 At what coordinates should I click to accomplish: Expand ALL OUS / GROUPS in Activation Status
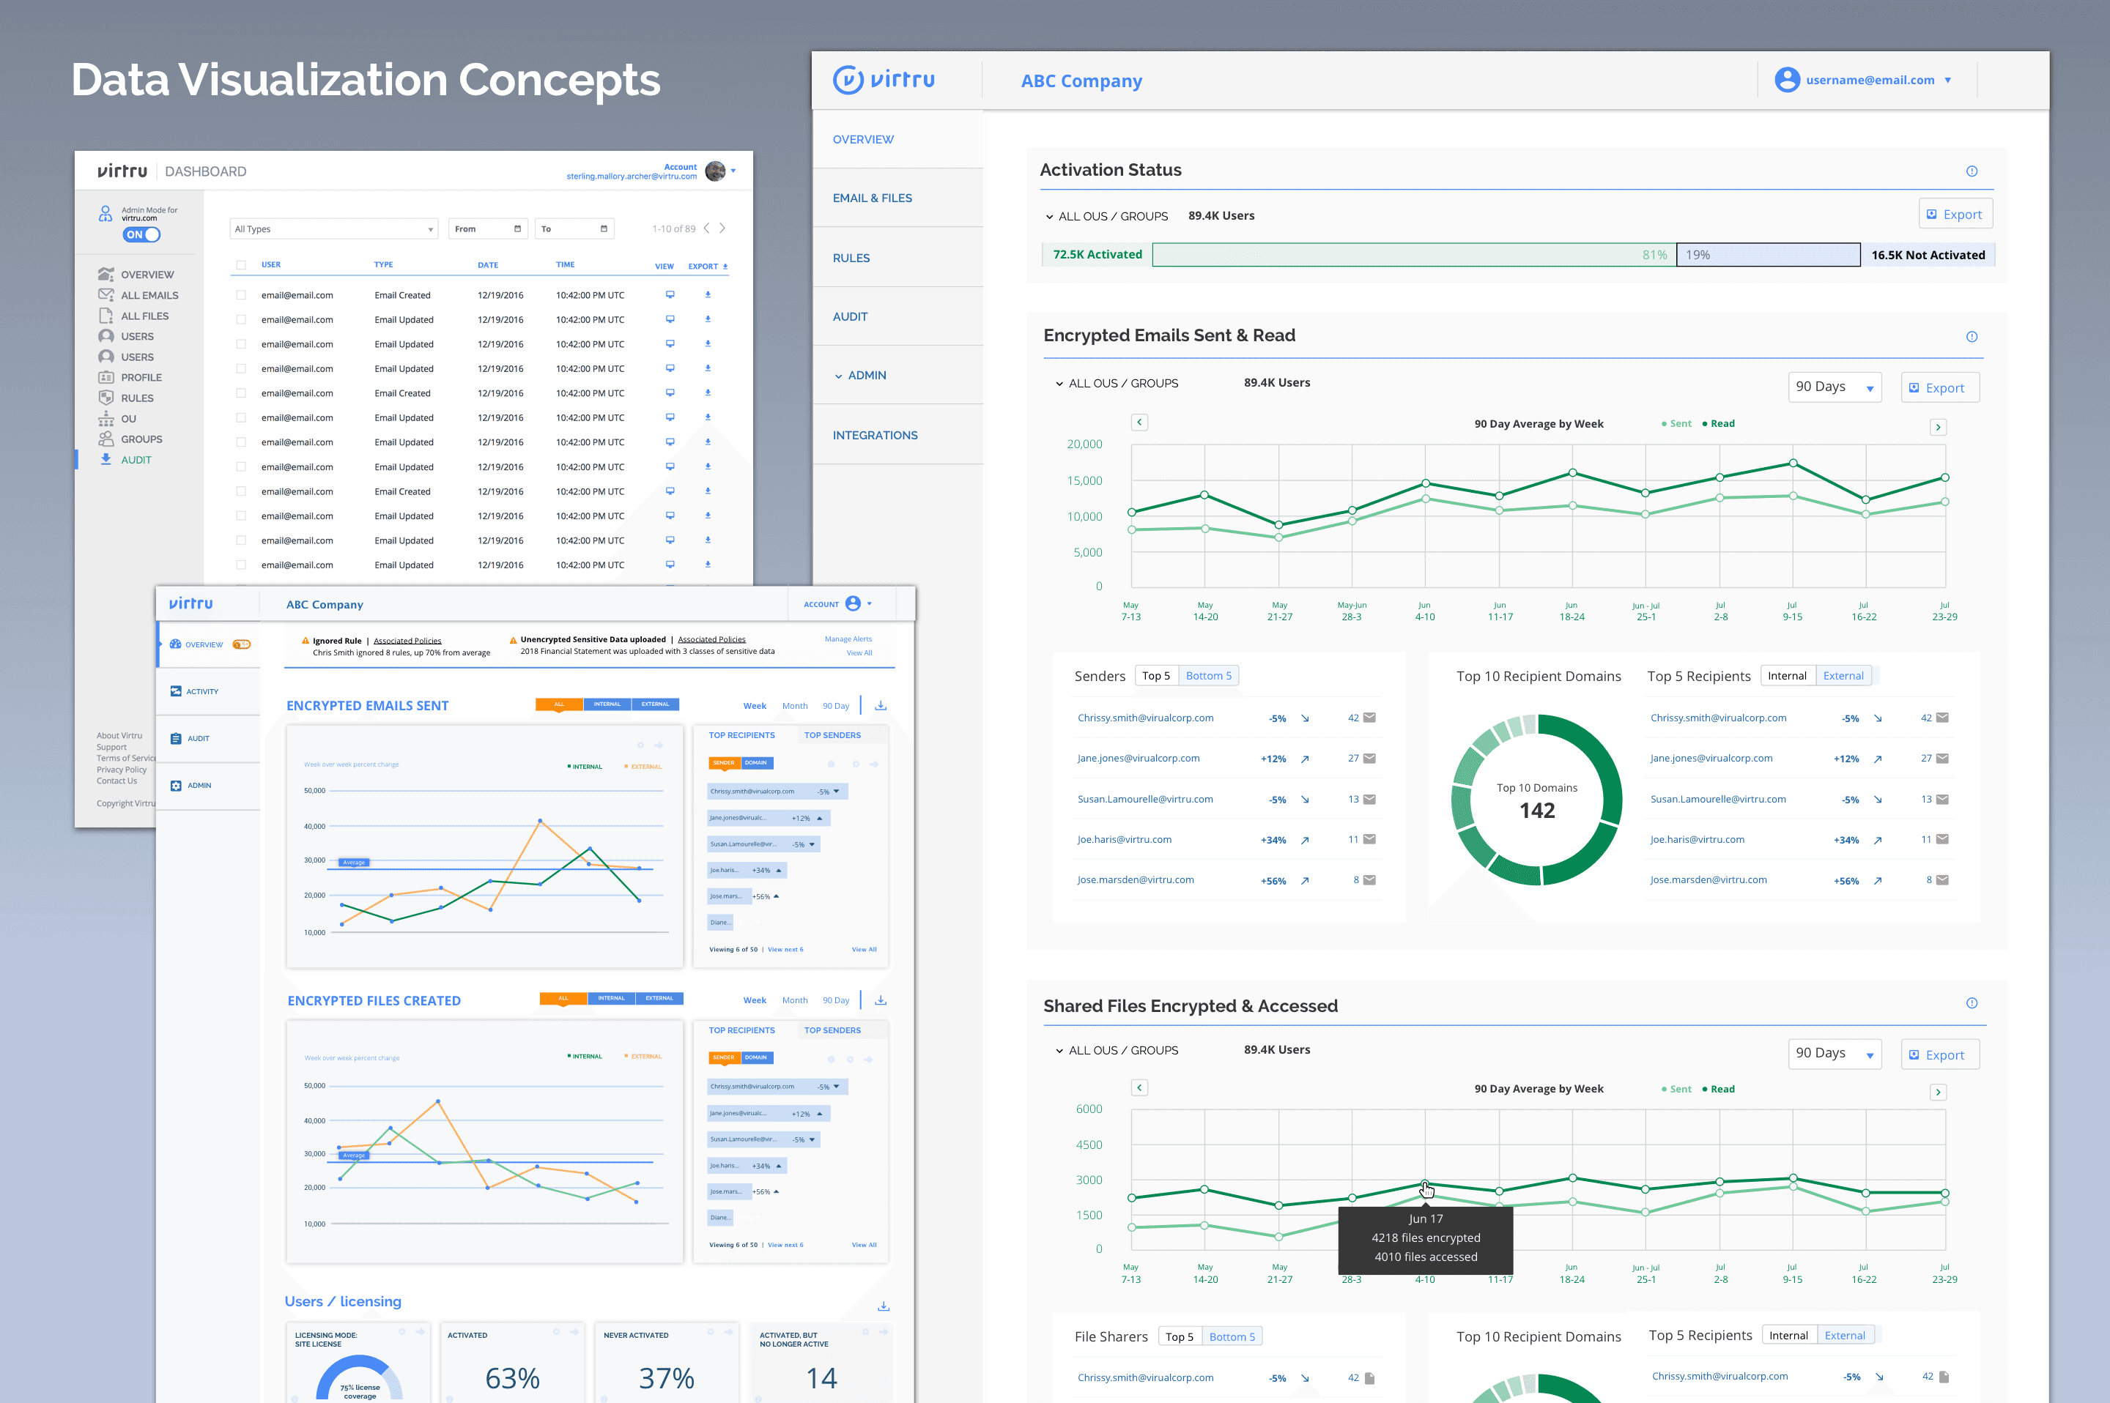[1106, 215]
